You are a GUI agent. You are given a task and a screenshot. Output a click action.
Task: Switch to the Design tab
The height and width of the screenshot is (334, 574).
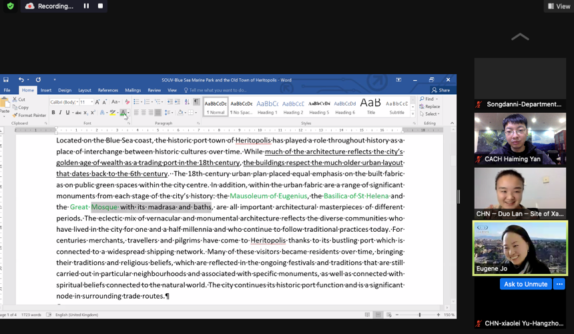(65, 90)
